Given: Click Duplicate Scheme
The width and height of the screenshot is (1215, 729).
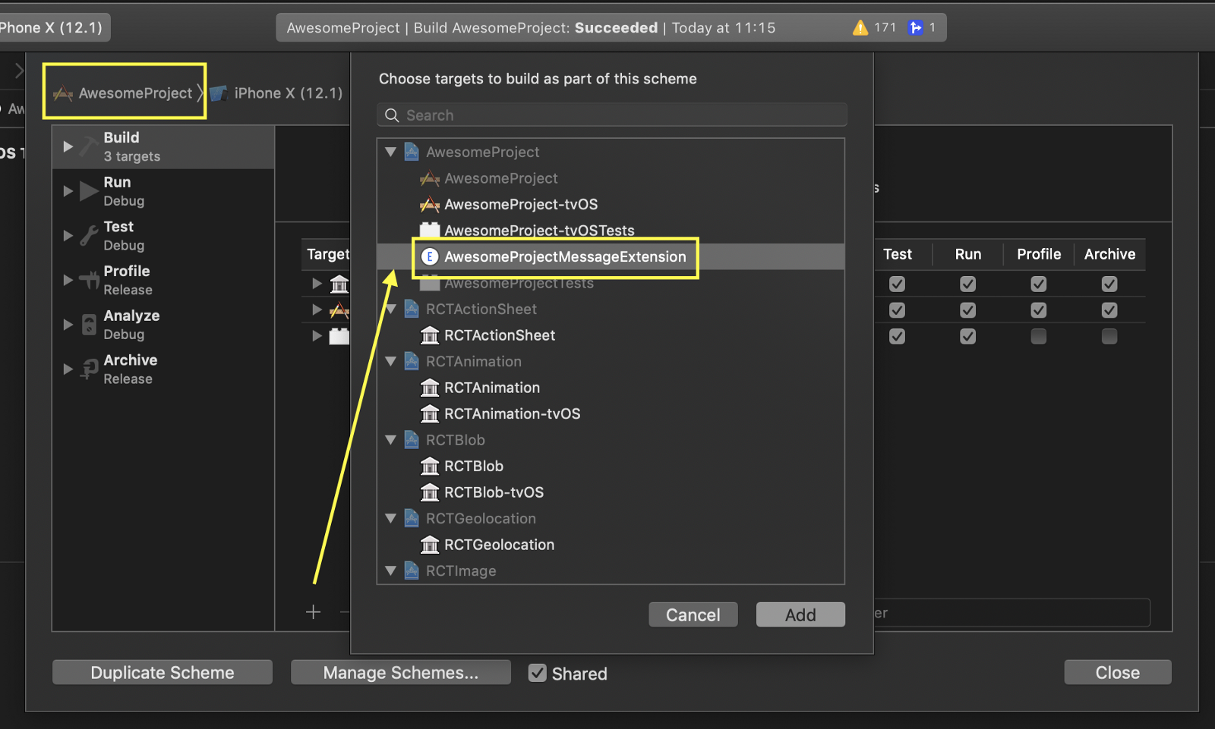Looking at the screenshot, I should [163, 672].
